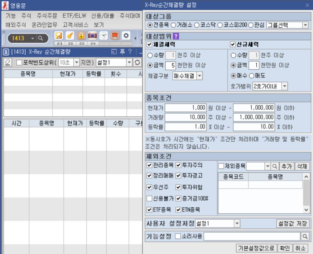Click the save settings floppy disk icon
The image size is (313, 254).
59,35
